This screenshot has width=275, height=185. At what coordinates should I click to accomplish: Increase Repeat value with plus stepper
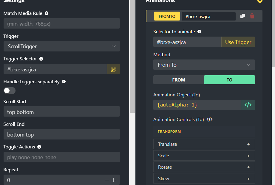click(114, 180)
